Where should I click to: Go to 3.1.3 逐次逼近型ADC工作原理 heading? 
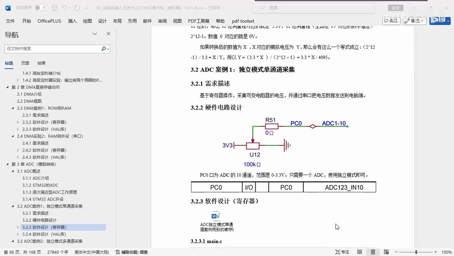coord(49,192)
